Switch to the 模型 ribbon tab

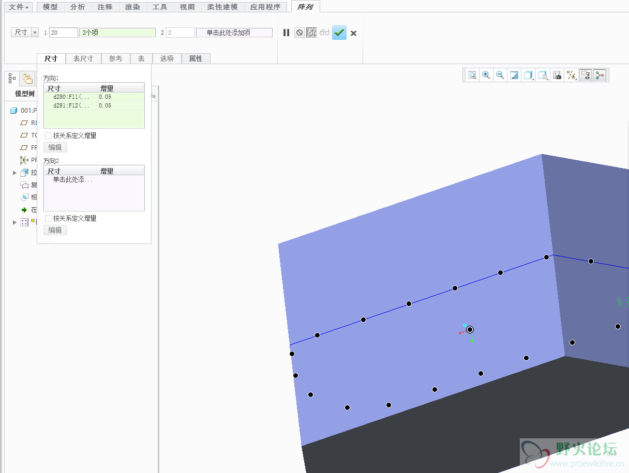(x=50, y=7)
